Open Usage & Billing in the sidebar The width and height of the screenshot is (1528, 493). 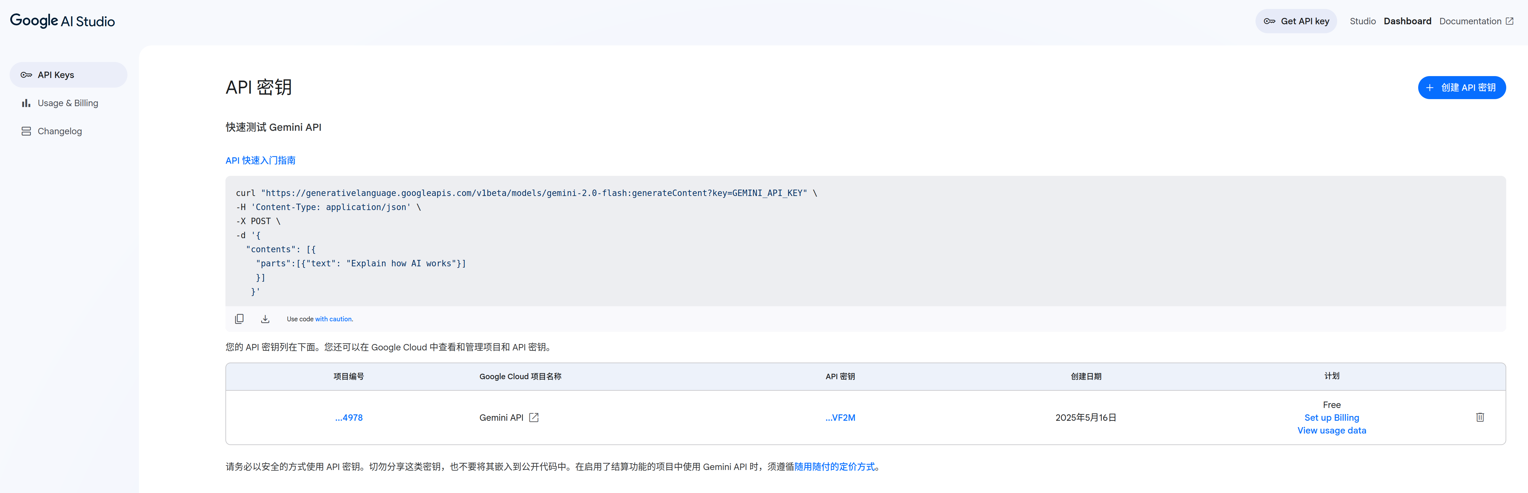[x=68, y=103]
